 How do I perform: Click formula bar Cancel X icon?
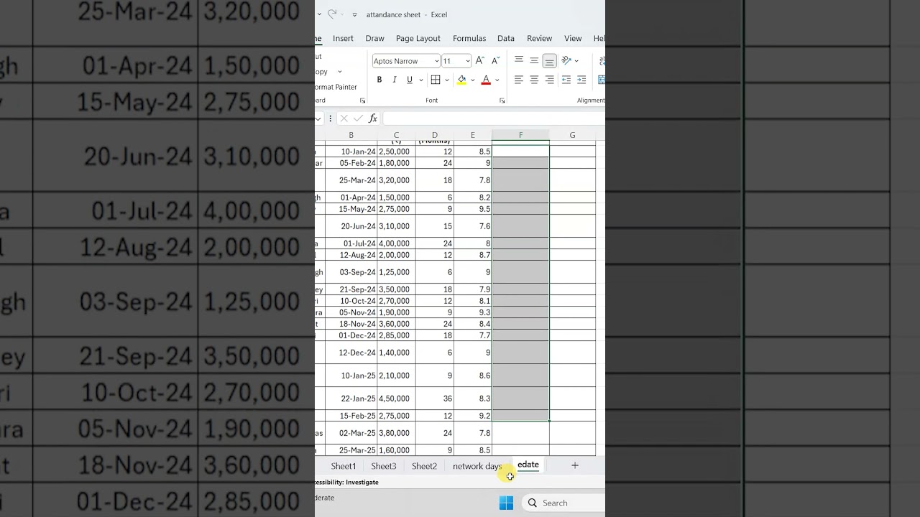(x=344, y=118)
